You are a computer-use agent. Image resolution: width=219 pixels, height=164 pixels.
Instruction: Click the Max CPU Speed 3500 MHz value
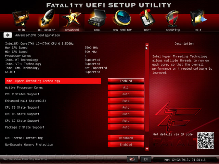91,48
